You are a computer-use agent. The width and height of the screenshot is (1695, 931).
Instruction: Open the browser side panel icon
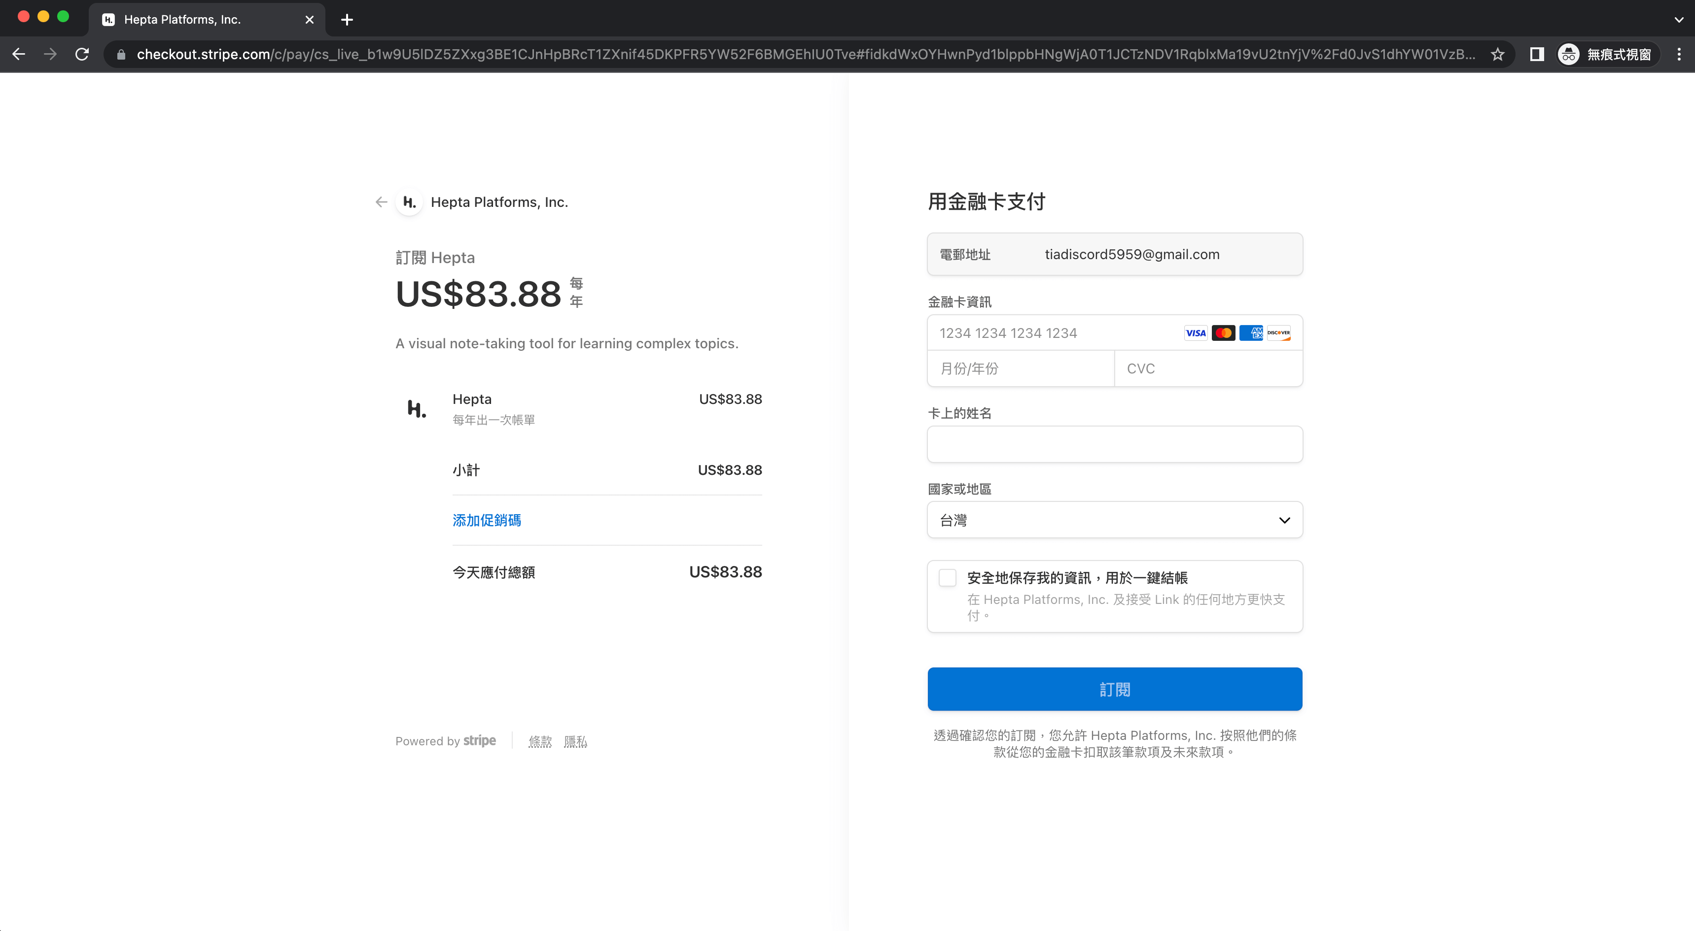[x=1537, y=54]
